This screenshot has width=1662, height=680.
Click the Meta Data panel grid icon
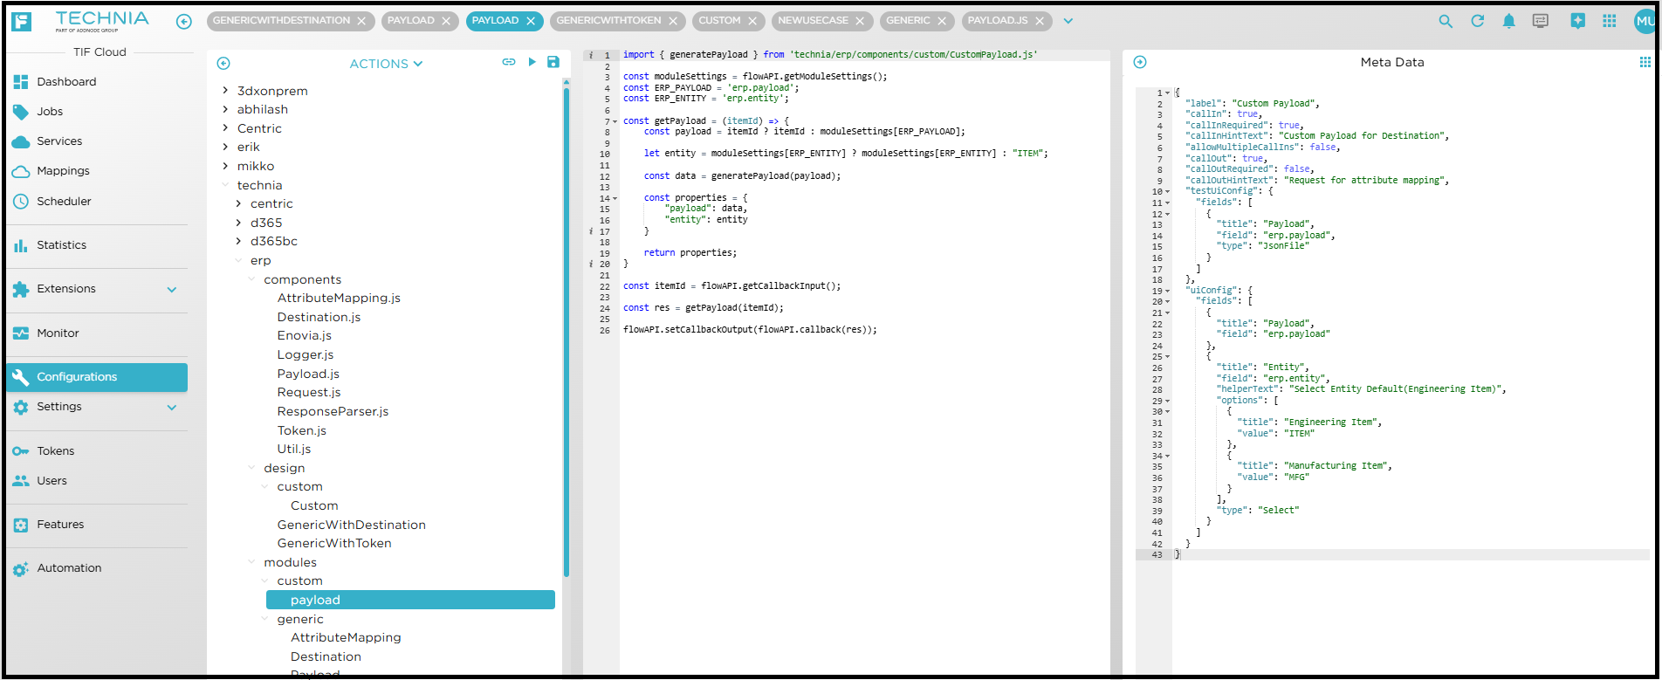click(1645, 62)
